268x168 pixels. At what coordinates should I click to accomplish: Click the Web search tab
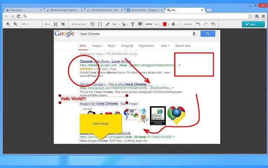tap(83, 46)
